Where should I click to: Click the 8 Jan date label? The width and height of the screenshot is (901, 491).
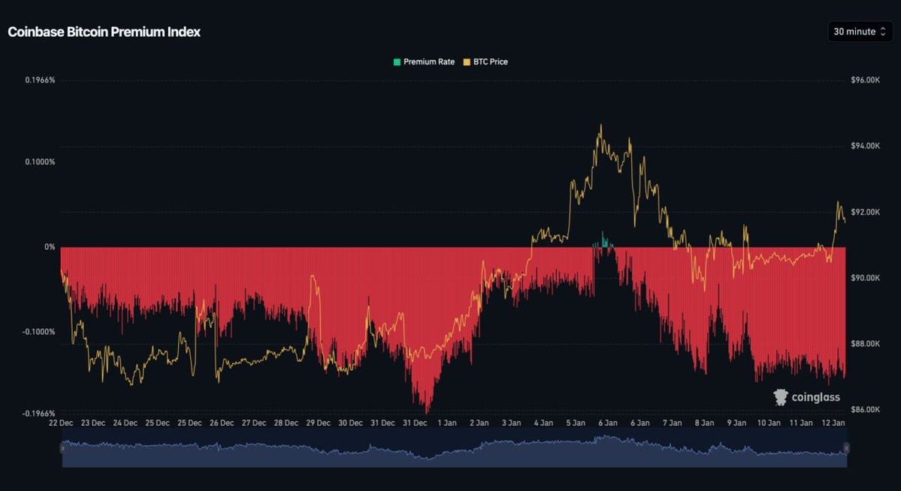[x=704, y=423]
